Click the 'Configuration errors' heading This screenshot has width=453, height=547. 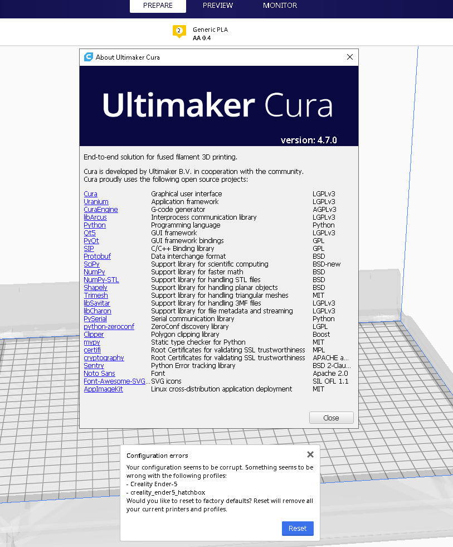(157, 456)
